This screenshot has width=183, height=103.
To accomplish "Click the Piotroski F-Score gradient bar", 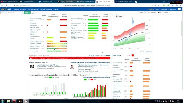I will [x=57, y=44].
